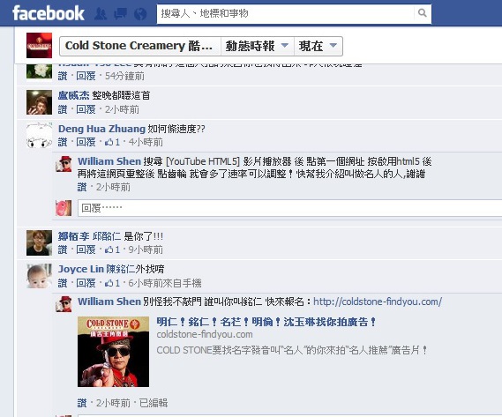Open the Cold Stone page logo thumbnail

(39, 46)
